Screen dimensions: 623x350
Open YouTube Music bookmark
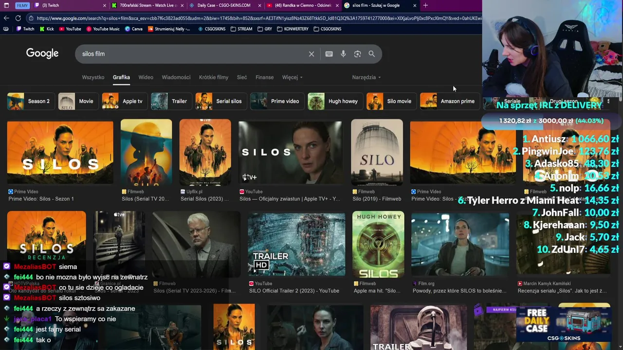coord(103,29)
